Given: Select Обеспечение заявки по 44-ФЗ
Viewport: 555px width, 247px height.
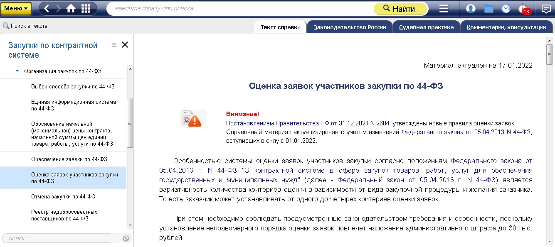Looking at the screenshot, I should coord(64,159).
